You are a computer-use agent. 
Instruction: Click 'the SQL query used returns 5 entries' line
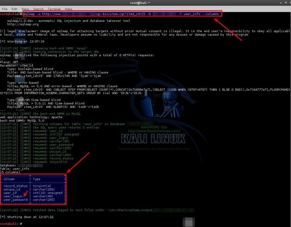coord(50,127)
